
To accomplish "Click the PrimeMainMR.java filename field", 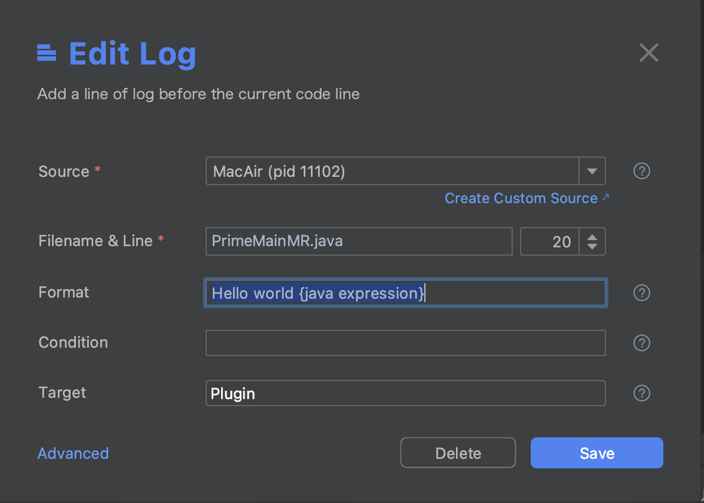I will [x=359, y=241].
